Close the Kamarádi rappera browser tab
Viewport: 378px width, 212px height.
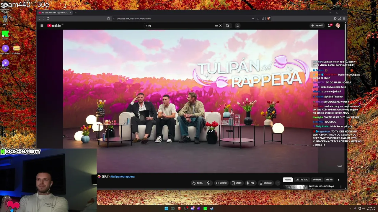click(x=70, y=13)
